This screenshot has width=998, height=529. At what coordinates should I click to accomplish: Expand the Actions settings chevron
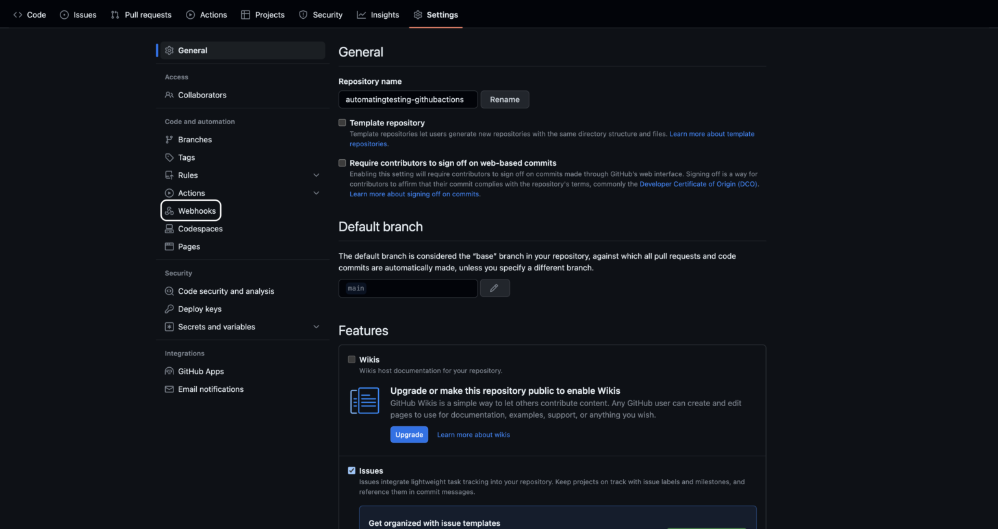tap(316, 193)
